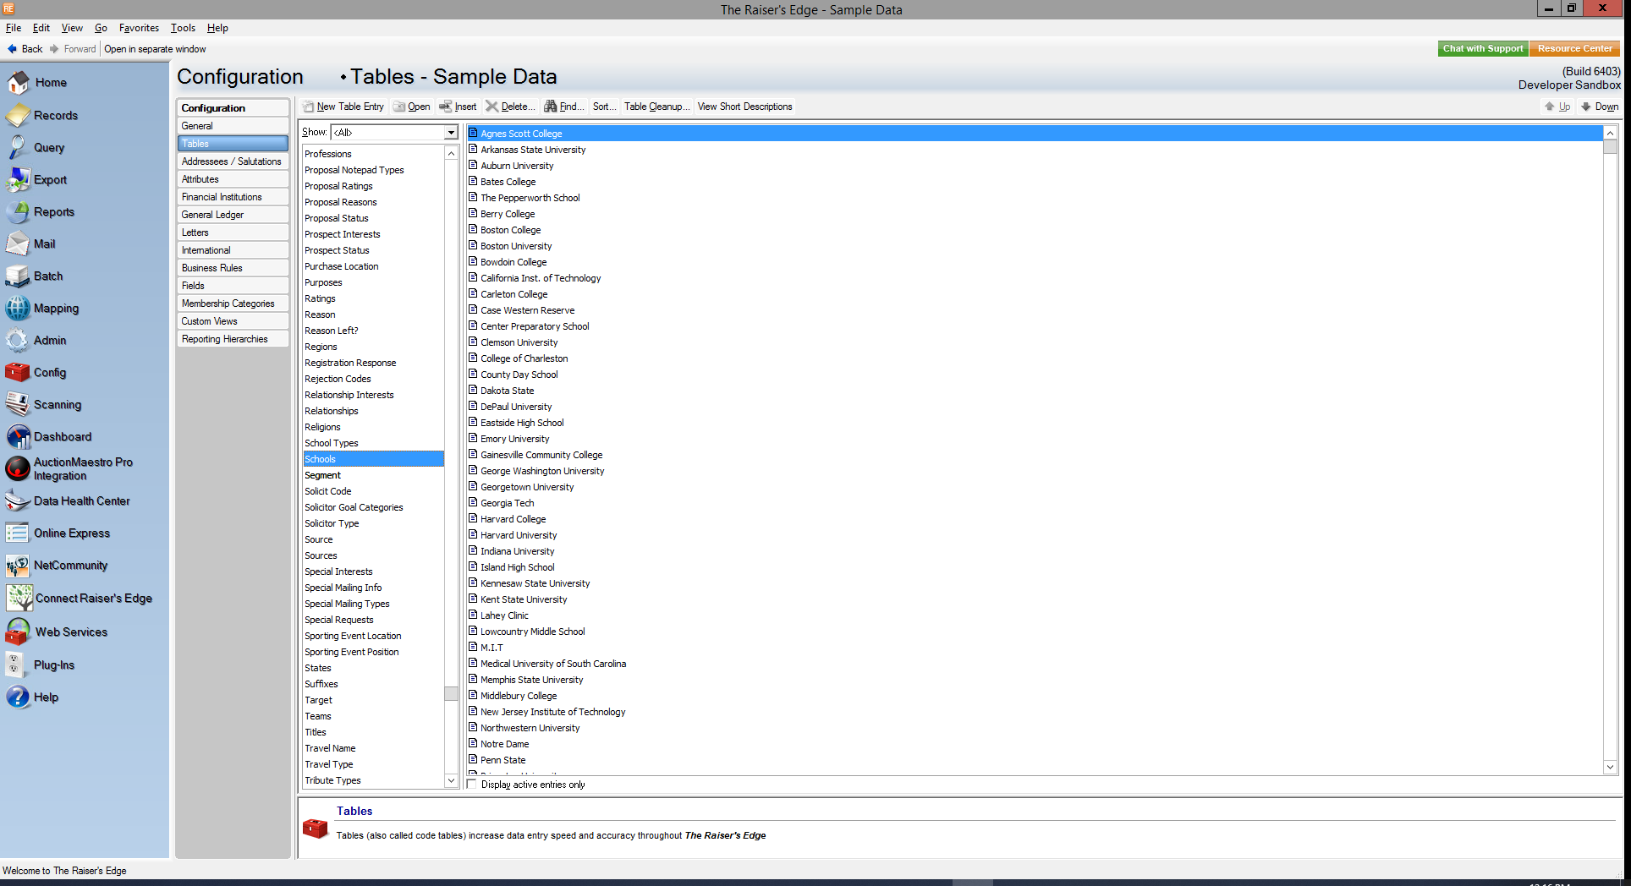Click scroll-down arrow of schools list
The height and width of the screenshot is (886, 1631).
point(1610,767)
